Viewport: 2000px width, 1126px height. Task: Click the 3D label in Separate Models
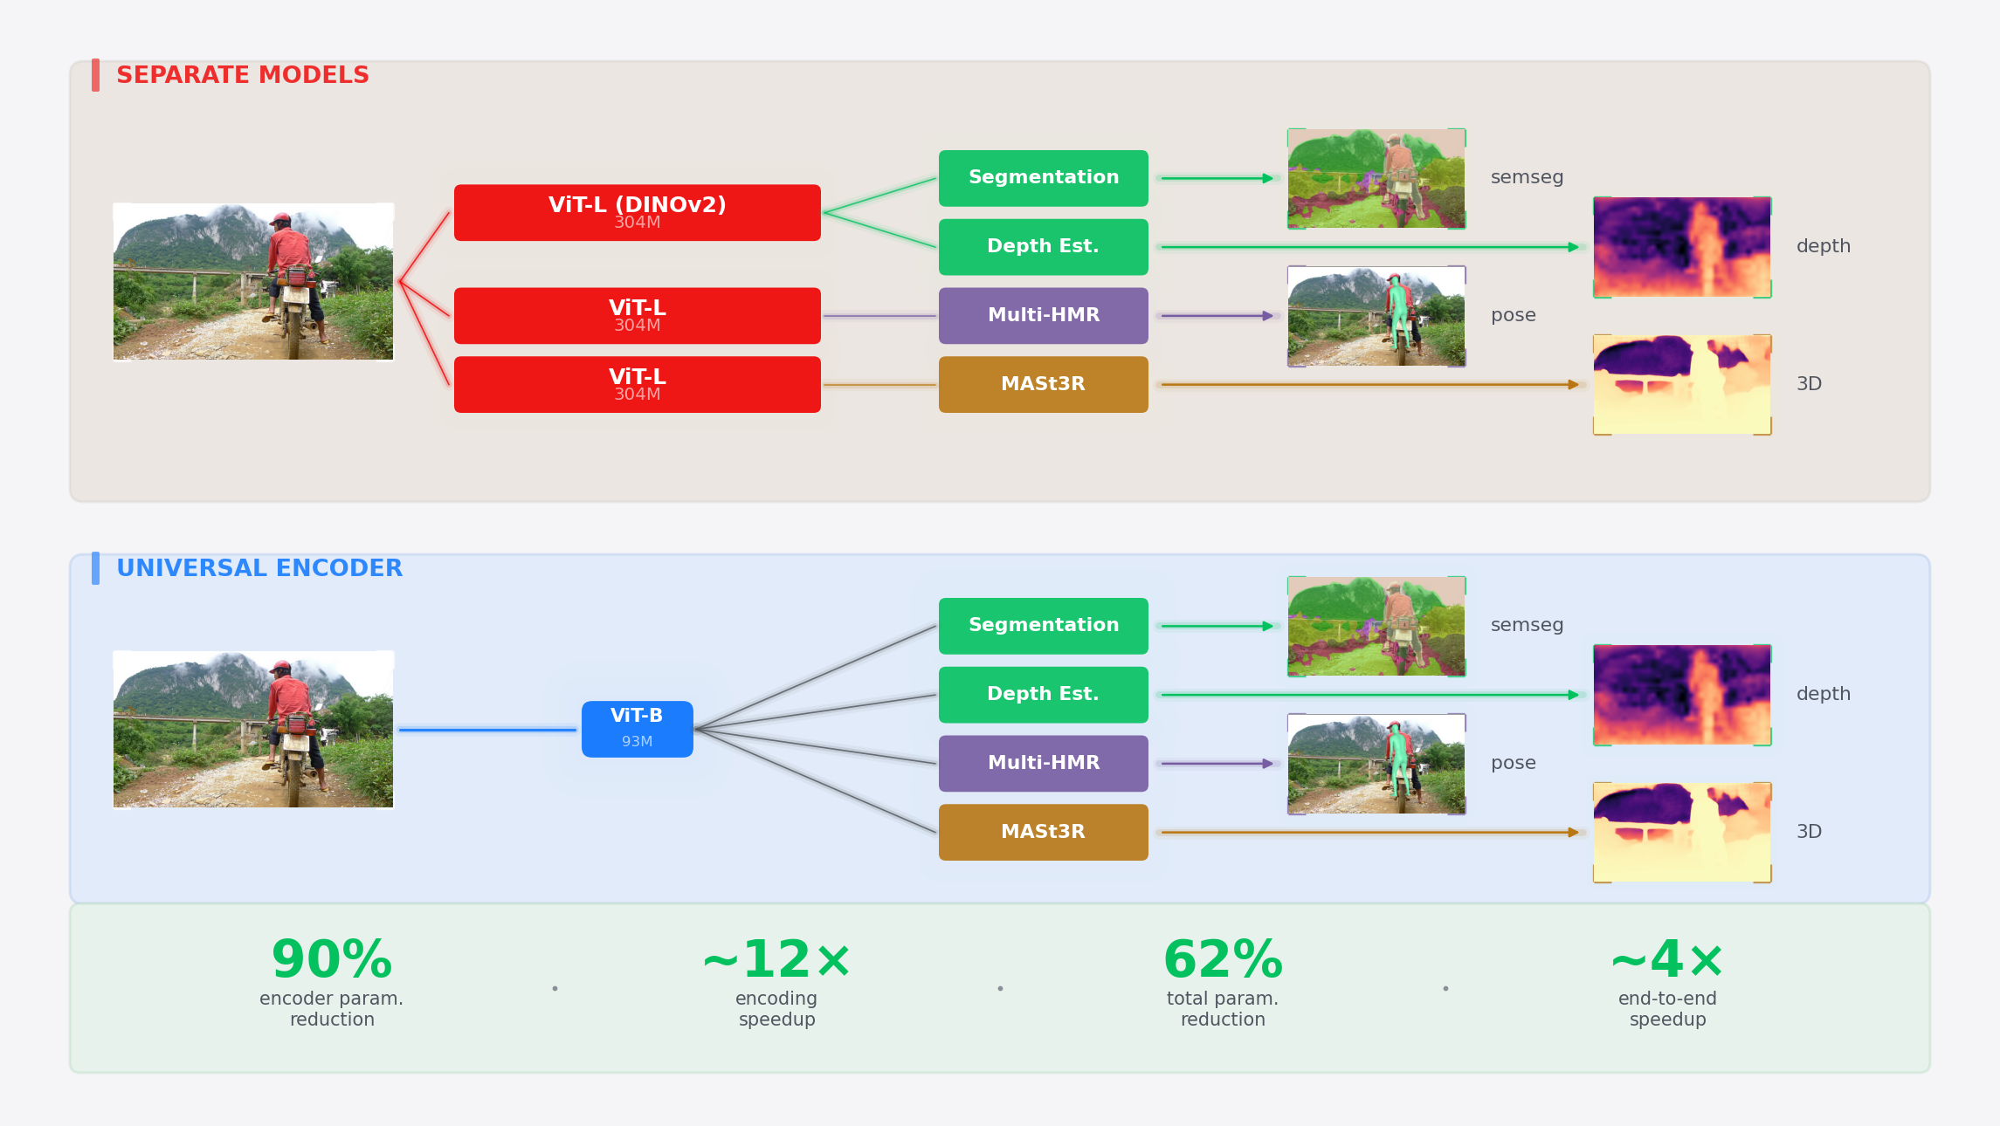coord(1809,384)
